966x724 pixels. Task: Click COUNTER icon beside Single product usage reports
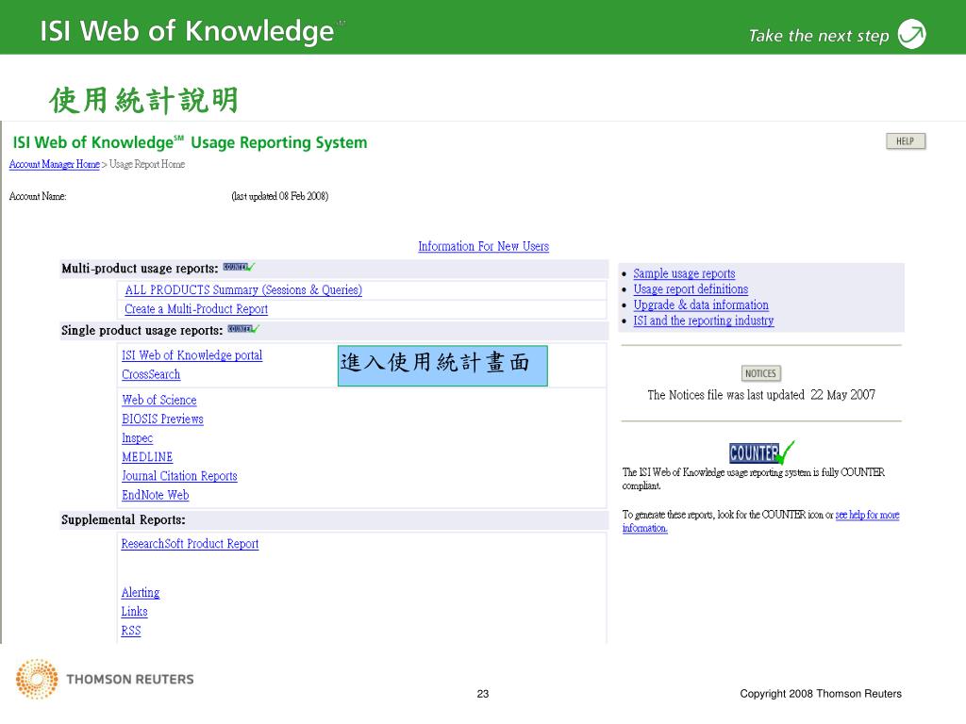pos(243,329)
